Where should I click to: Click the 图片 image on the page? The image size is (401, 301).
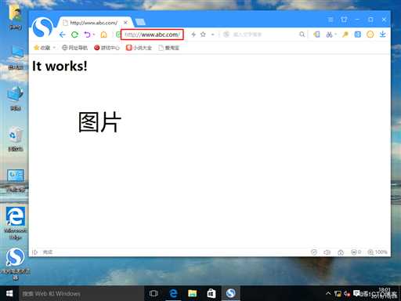[x=99, y=122]
